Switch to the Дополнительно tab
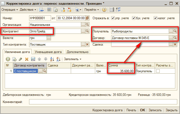 pyautogui.click(x=78, y=52)
